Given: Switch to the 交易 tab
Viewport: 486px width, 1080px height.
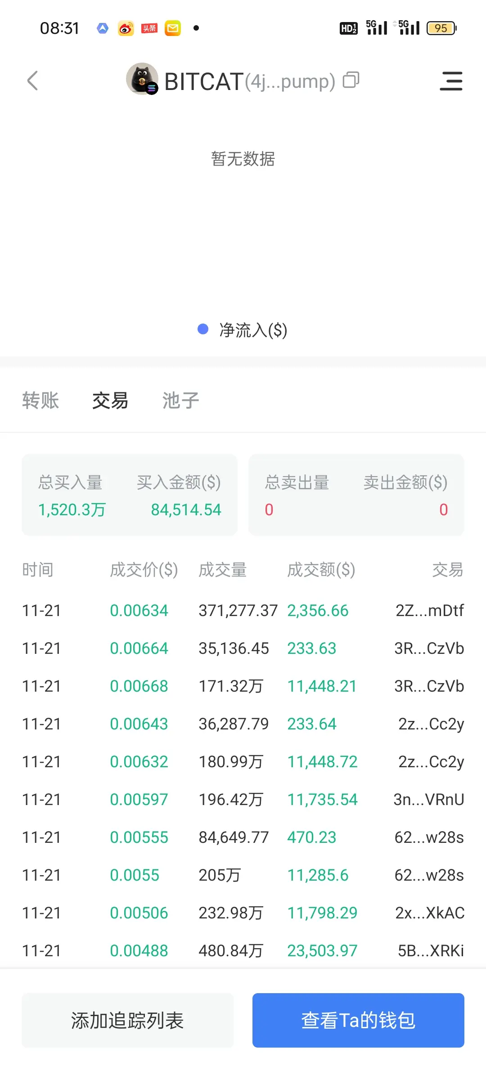Looking at the screenshot, I should pyautogui.click(x=110, y=400).
